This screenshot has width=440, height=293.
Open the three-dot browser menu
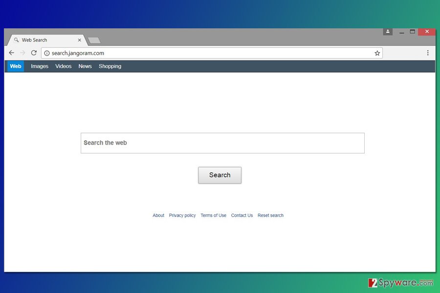point(428,53)
